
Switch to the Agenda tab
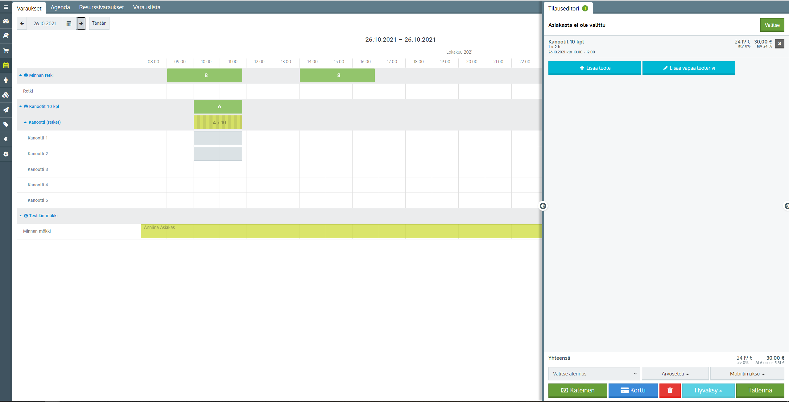pyautogui.click(x=60, y=7)
